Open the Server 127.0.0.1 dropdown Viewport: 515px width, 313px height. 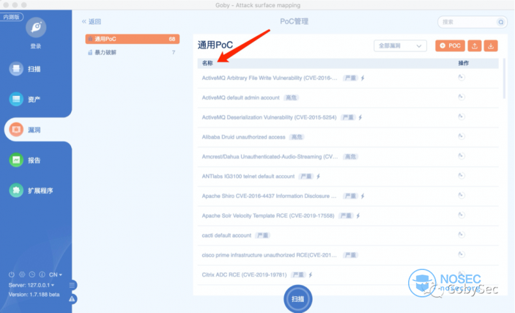pos(31,285)
